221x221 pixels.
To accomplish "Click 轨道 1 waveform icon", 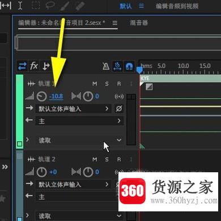I will click(x=31, y=84).
